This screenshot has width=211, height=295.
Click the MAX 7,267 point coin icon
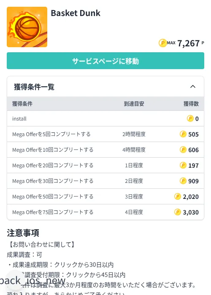coord(162,43)
